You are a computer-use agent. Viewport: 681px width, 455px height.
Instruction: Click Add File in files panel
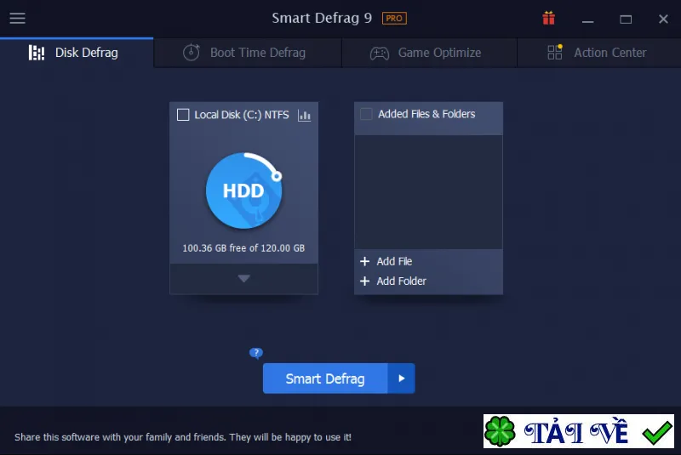386,262
